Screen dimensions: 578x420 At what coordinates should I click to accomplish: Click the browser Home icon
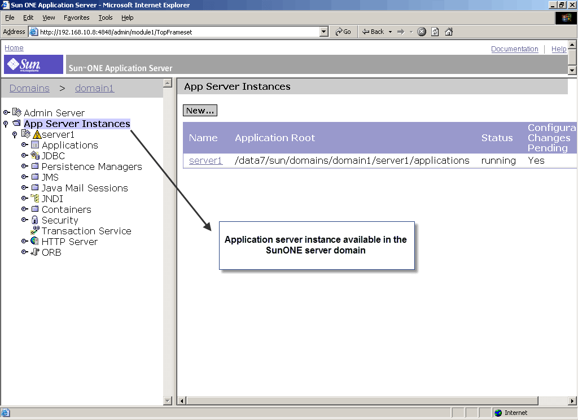click(449, 32)
